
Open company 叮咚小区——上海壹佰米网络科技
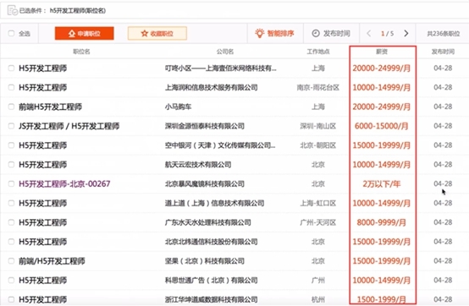(x=220, y=68)
